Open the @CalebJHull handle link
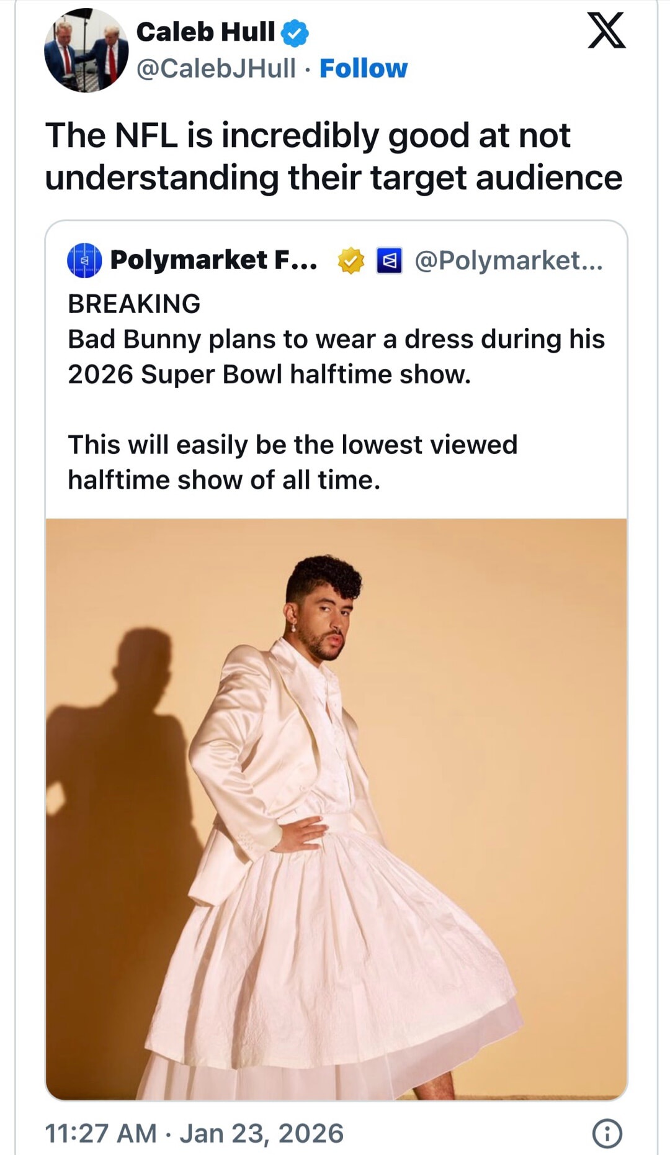The width and height of the screenshot is (670, 1155). coord(216,68)
